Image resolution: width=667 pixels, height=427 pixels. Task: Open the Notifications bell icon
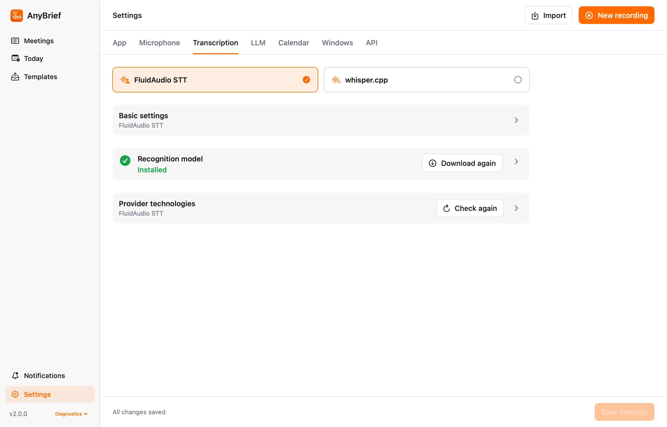point(15,375)
